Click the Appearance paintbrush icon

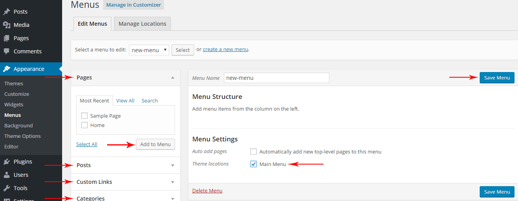[x=7, y=69]
